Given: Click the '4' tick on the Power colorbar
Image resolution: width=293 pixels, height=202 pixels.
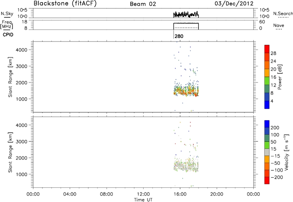Looking at the screenshot, I should tap(272, 101).
